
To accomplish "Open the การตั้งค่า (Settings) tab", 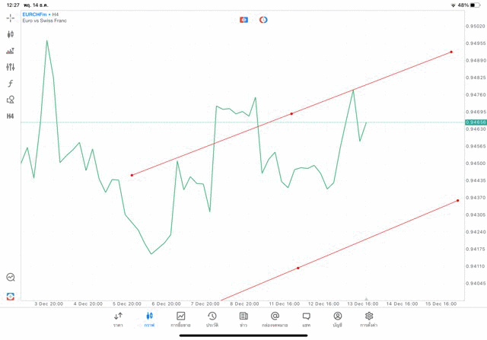I will coord(369,319).
